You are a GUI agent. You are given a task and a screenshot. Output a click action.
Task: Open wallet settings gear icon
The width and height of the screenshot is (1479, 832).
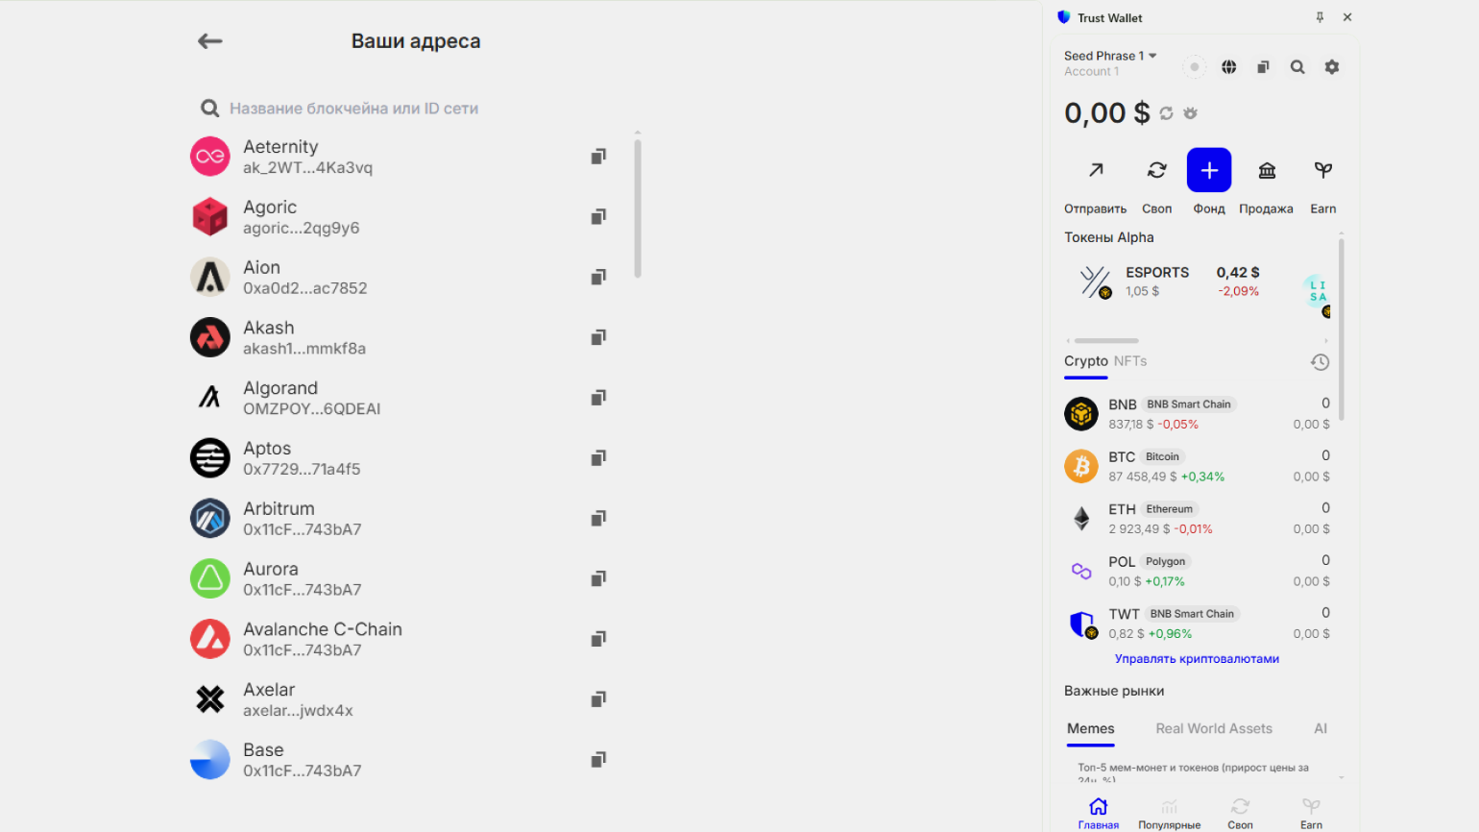pos(1331,67)
